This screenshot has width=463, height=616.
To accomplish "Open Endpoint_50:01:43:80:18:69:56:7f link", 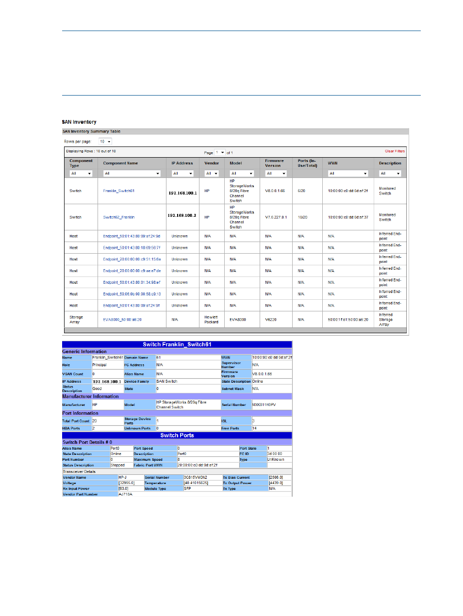I will (x=132, y=248).
